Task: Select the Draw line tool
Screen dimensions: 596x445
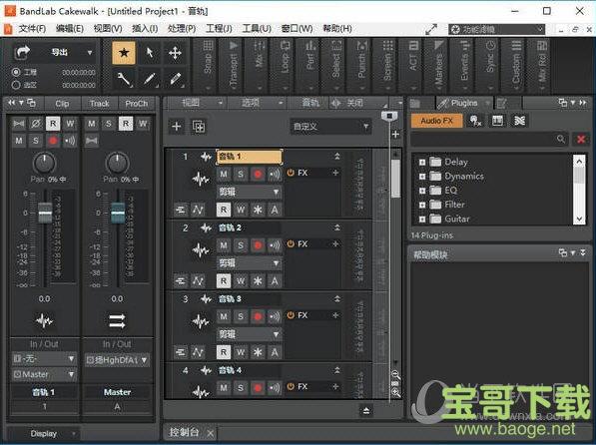Action: (150, 79)
